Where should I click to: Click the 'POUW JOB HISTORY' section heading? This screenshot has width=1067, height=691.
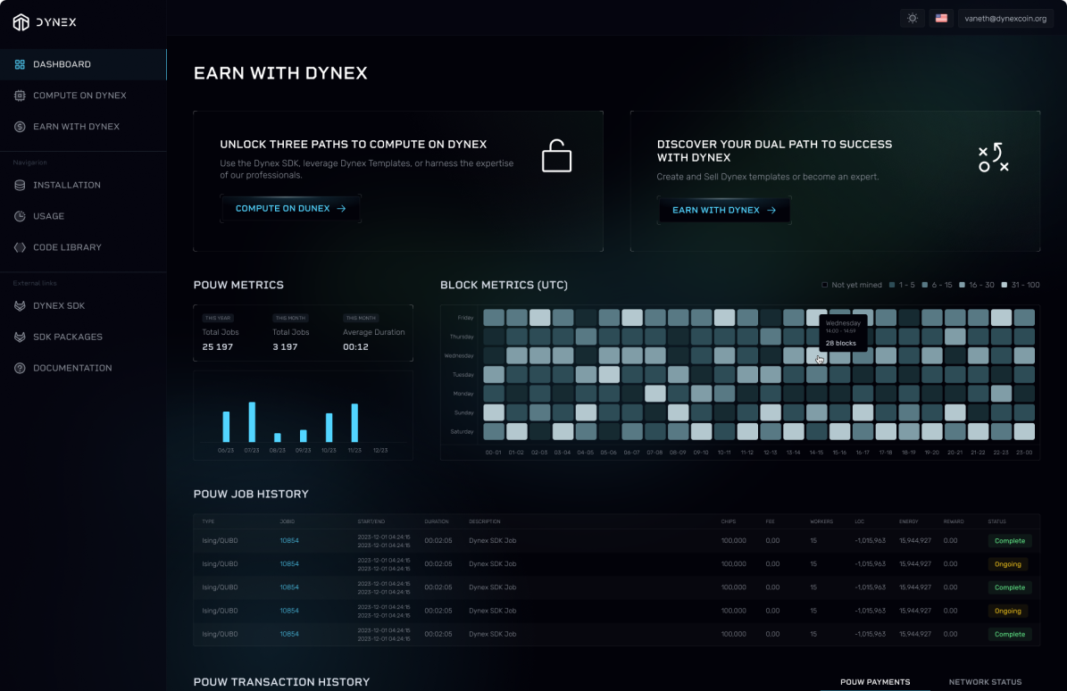coord(251,495)
